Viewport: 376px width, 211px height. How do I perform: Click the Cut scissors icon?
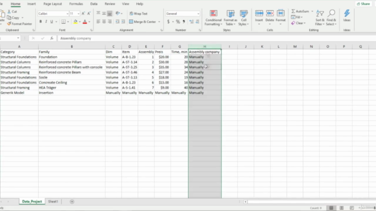click(x=9, y=12)
